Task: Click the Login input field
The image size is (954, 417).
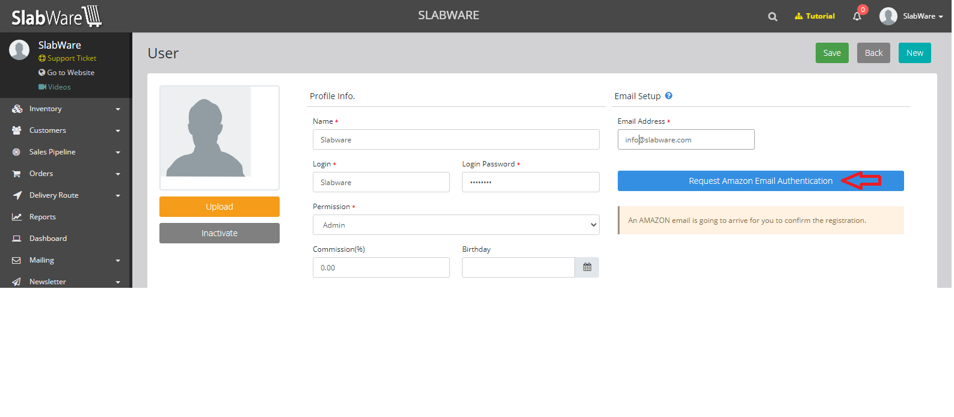Action: point(381,182)
